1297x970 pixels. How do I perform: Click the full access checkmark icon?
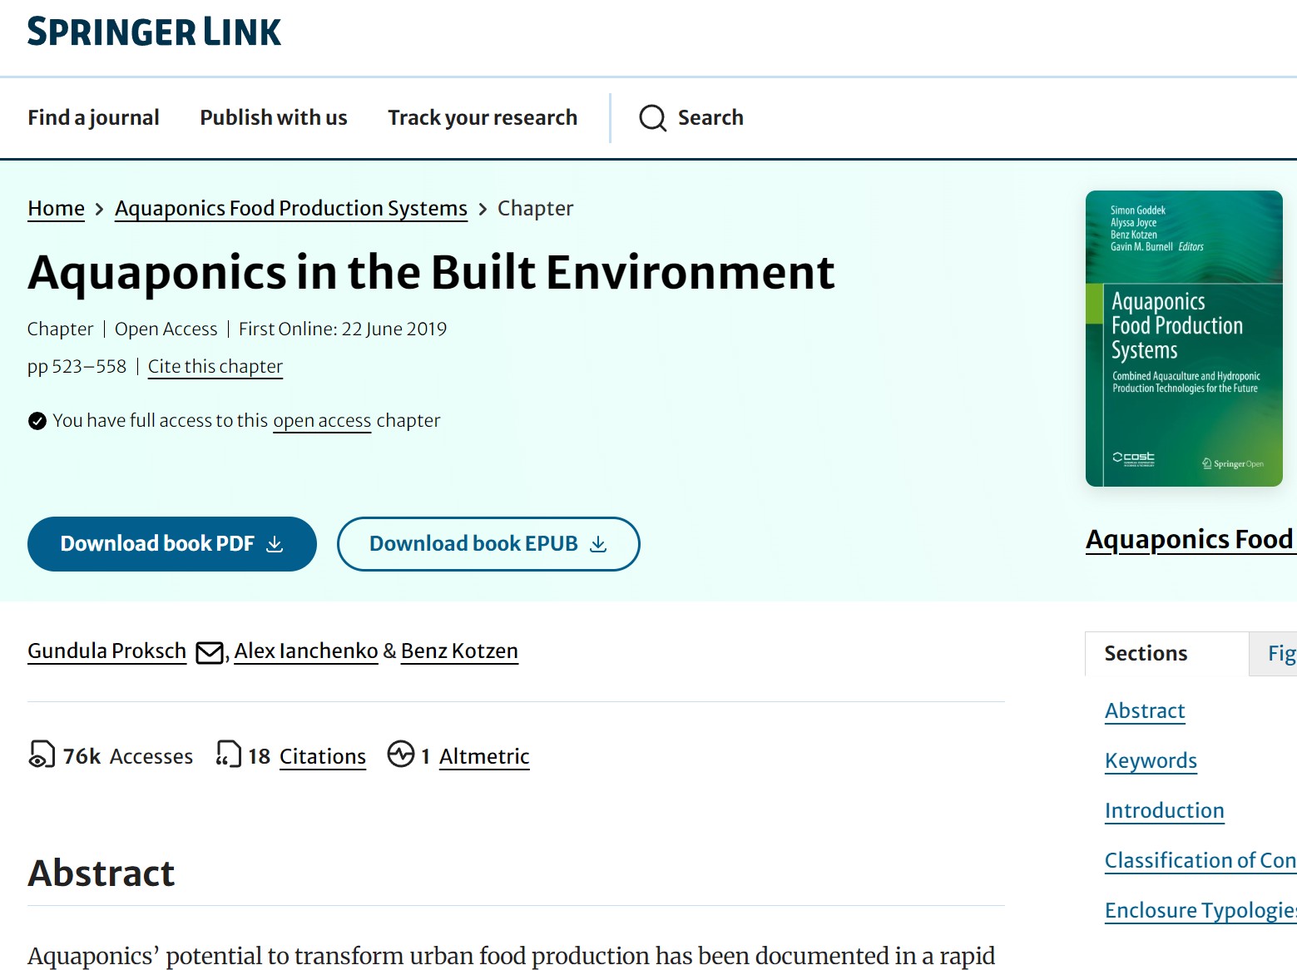37,421
